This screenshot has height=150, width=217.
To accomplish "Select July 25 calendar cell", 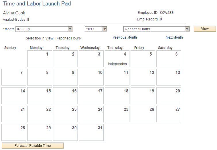I will pyautogui.click(x=117, y=114).
